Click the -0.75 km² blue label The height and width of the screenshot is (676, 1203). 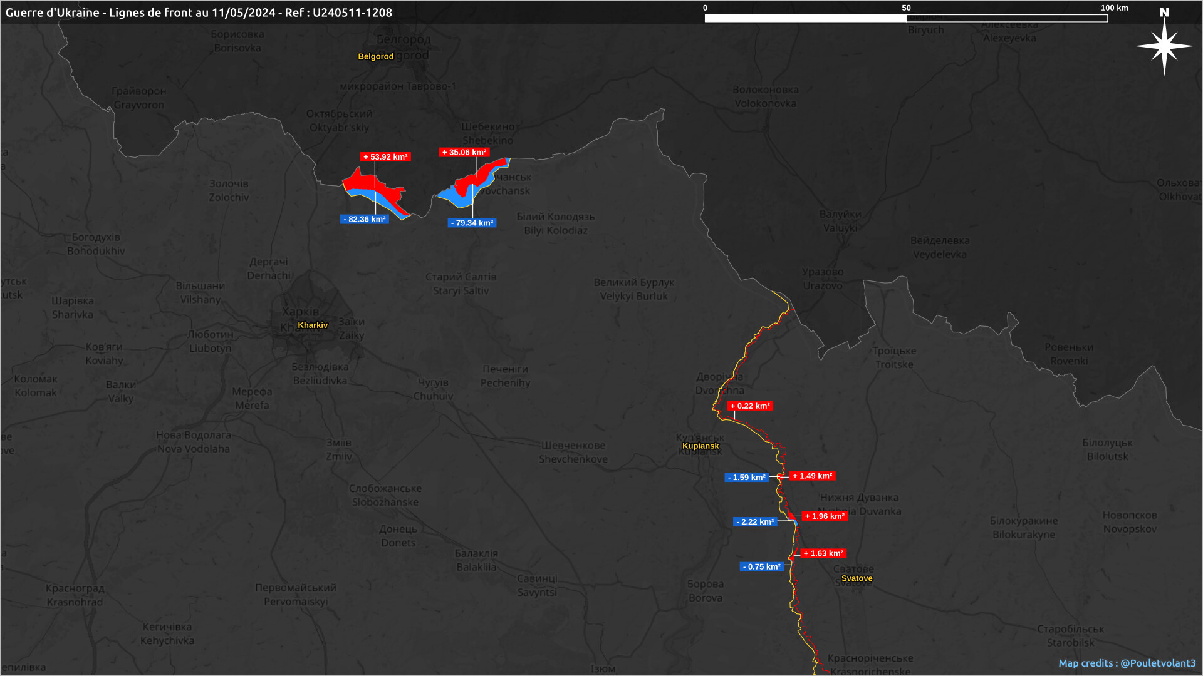[x=762, y=567]
